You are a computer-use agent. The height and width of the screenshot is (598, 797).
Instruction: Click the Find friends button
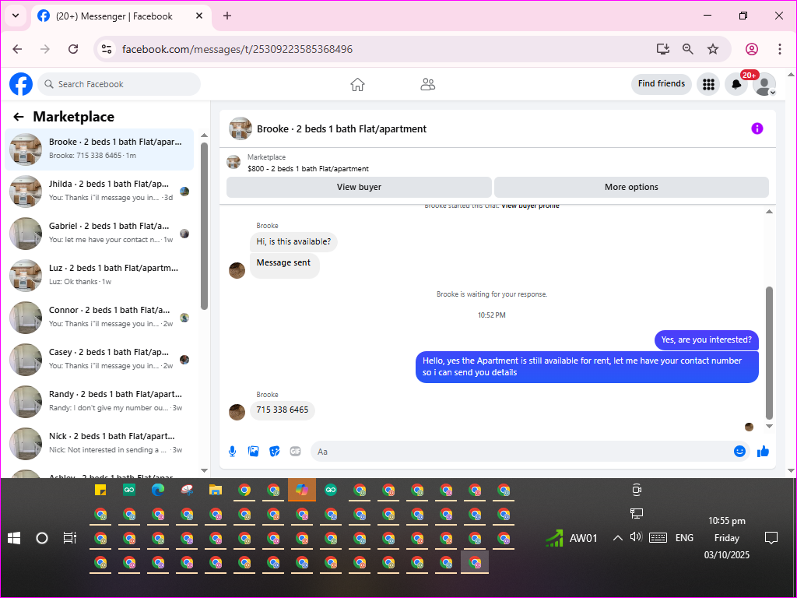(662, 84)
